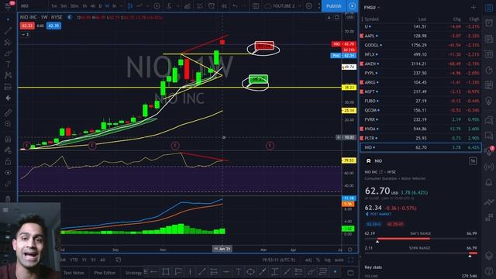Pick the vertical line tool in favorites toolbar
This screenshot has height=279, width=496.
point(190,271)
